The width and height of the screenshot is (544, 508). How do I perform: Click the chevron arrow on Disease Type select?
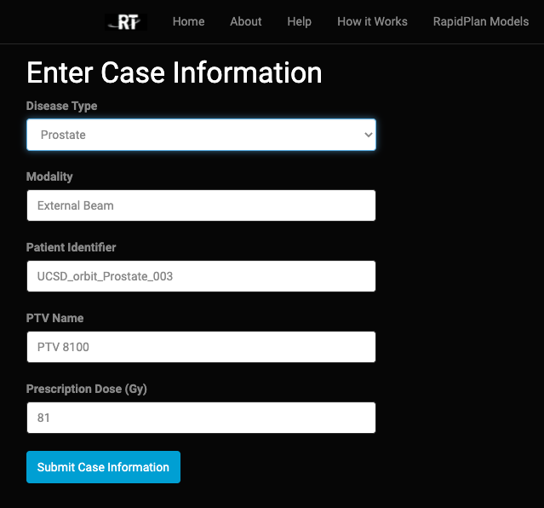tap(368, 135)
